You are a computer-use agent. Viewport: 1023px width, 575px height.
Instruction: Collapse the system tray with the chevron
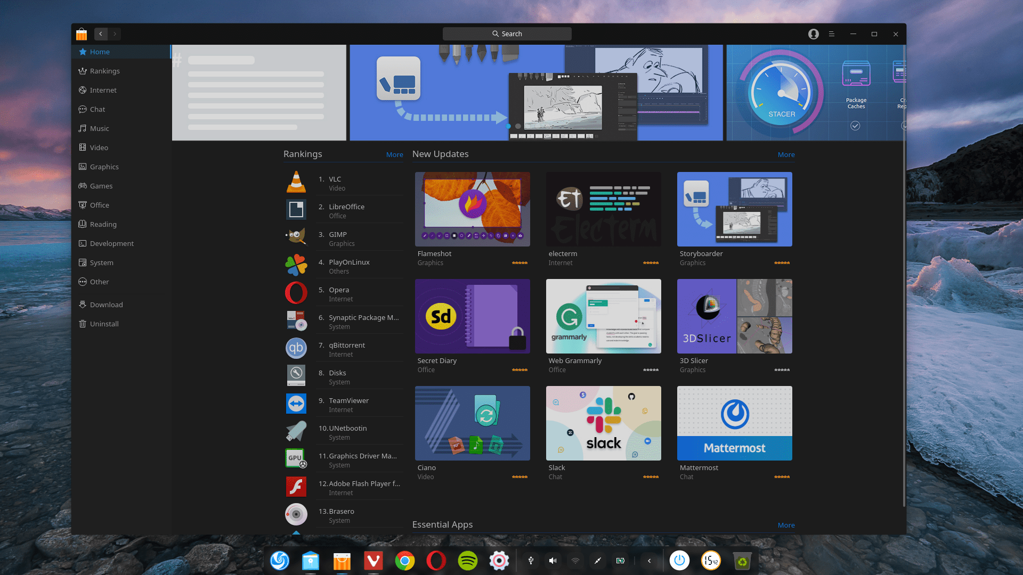coord(649,560)
